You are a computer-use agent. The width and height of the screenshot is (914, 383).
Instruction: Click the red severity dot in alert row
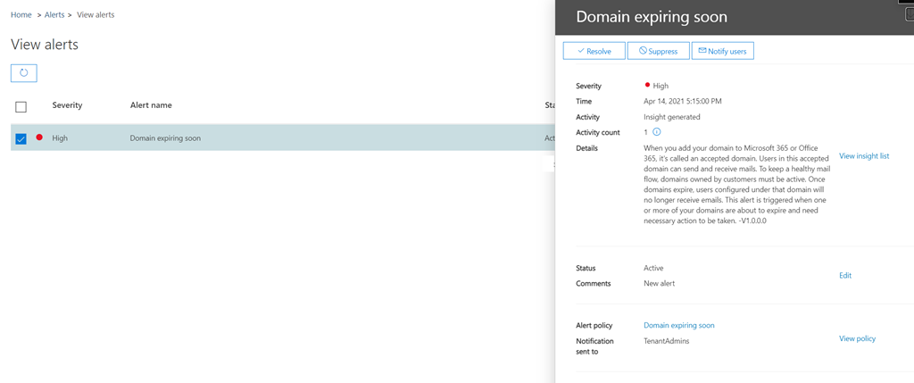39,138
